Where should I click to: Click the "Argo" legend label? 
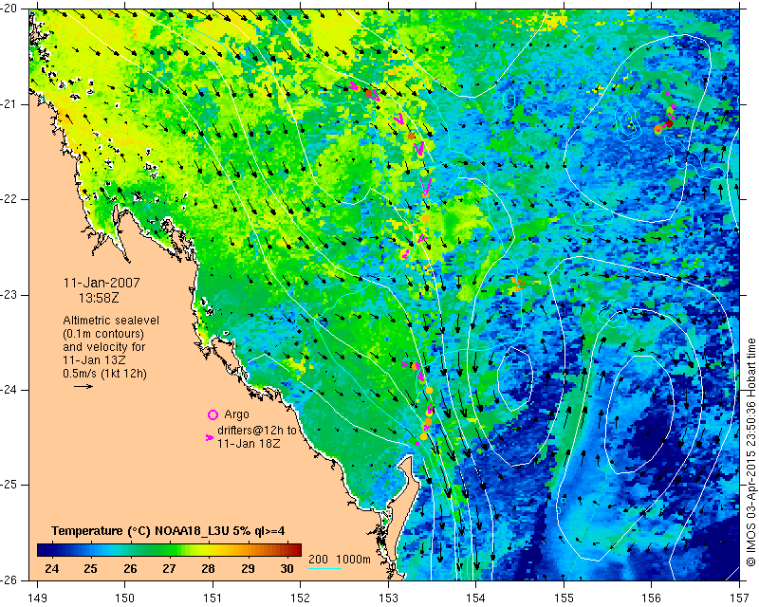(236, 414)
